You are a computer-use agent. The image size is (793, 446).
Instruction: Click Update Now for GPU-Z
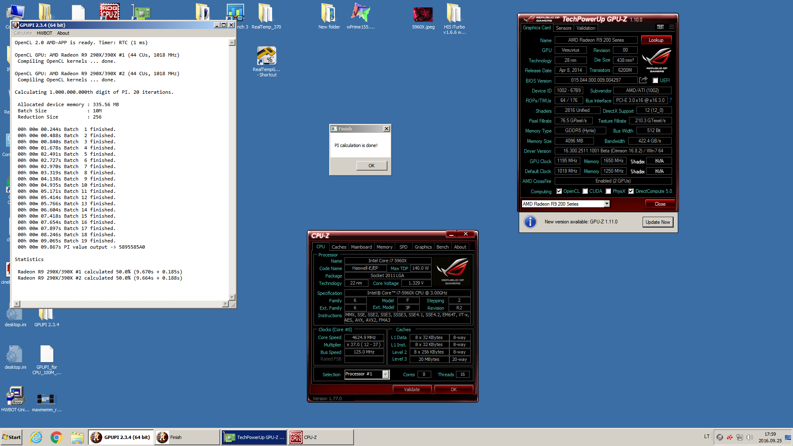(658, 222)
